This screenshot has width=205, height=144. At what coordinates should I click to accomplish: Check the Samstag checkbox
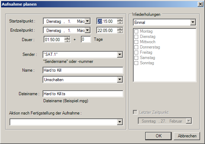click(x=136, y=58)
